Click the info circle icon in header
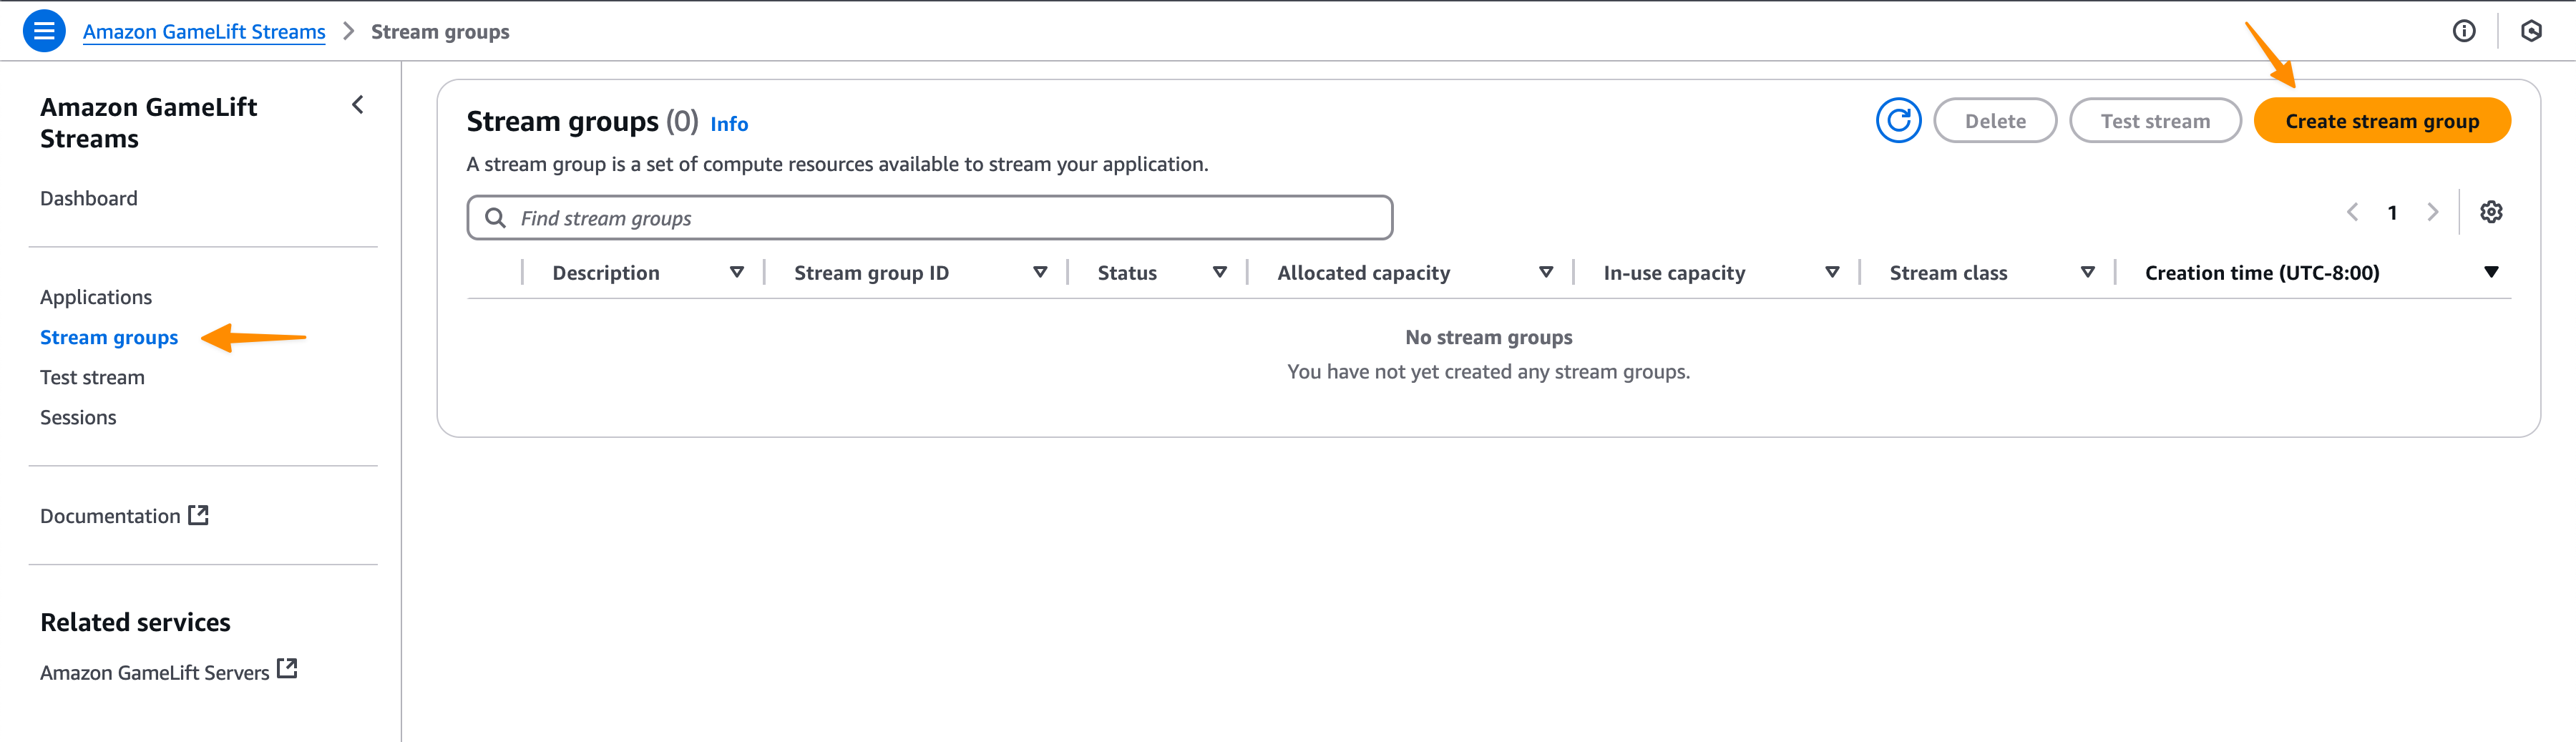The height and width of the screenshot is (742, 2576). coord(2463,31)
